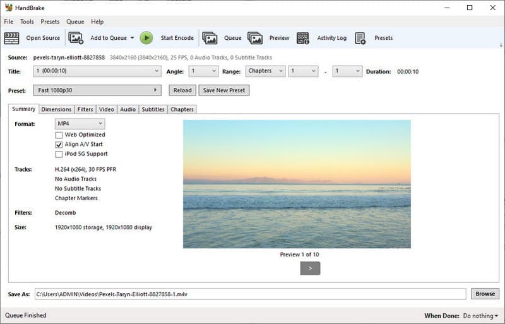Click the Browse button
This screenshot has height=324, width=505.
pyautogui.click(x=485, y=294)
